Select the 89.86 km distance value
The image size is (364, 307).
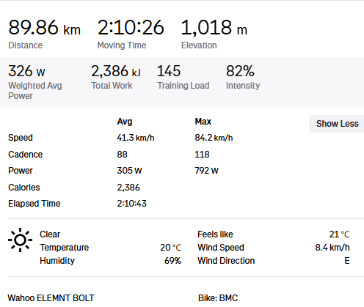point(44,27)
